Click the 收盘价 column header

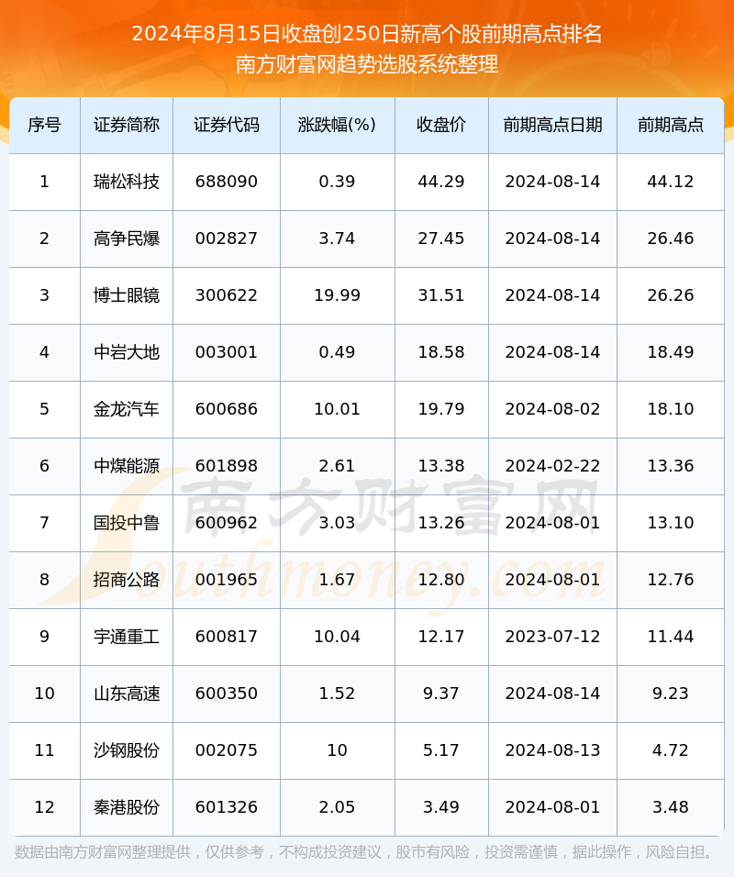(441, 125)
